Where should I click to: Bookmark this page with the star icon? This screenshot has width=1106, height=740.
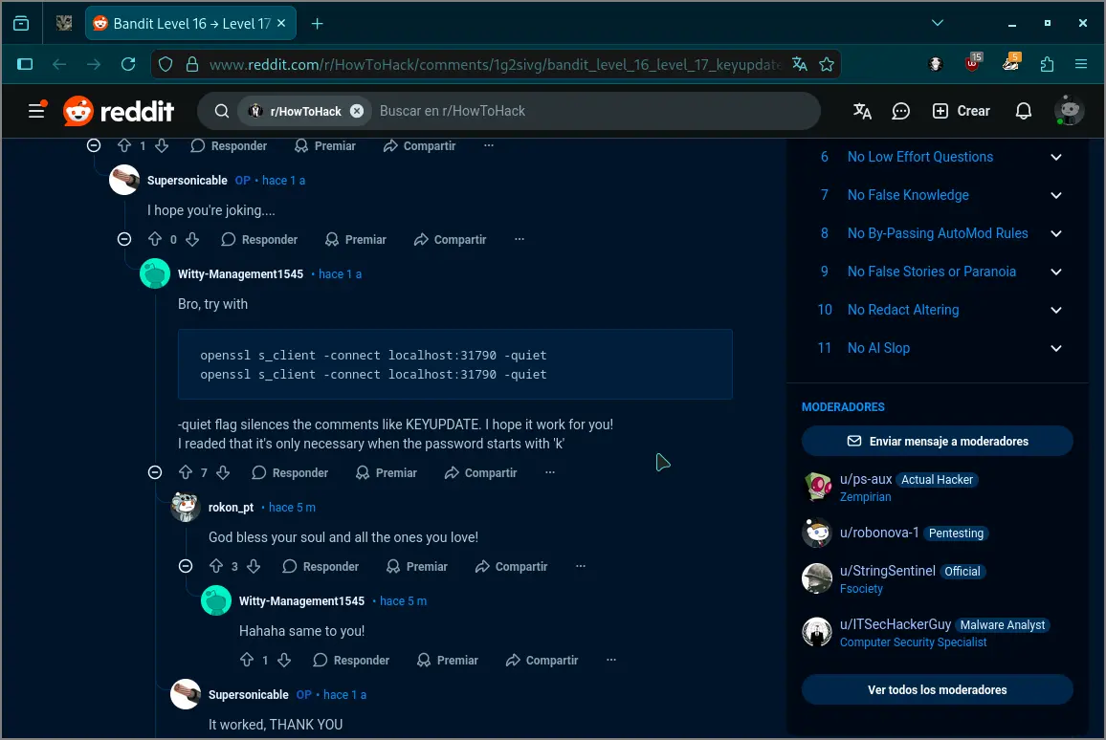[827, 64]
